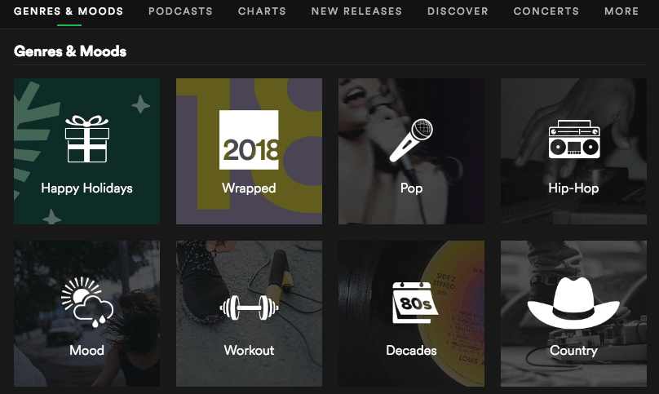The image size is (659, 394).
Task: Click the Country text label
Action: pos(573,351)
